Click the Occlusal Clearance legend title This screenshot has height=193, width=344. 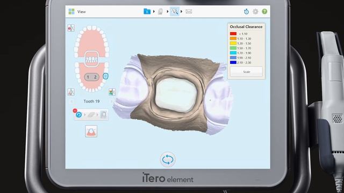point(246,27)
